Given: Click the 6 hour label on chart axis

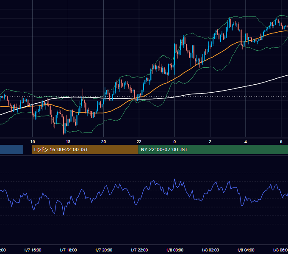Looking at the screenshot, I should click(x=281, y=142).
